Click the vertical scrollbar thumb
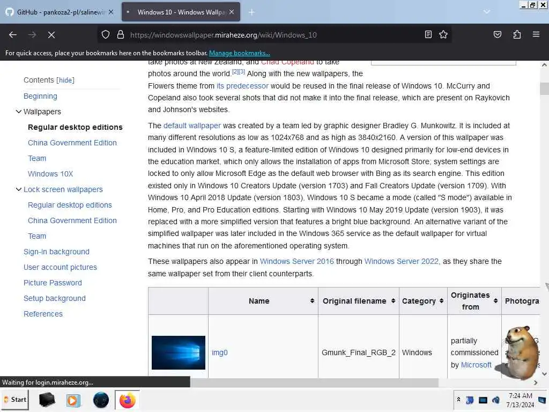This screenshot has height=412, width=549. pyautogui.click(x=544, y=89)
